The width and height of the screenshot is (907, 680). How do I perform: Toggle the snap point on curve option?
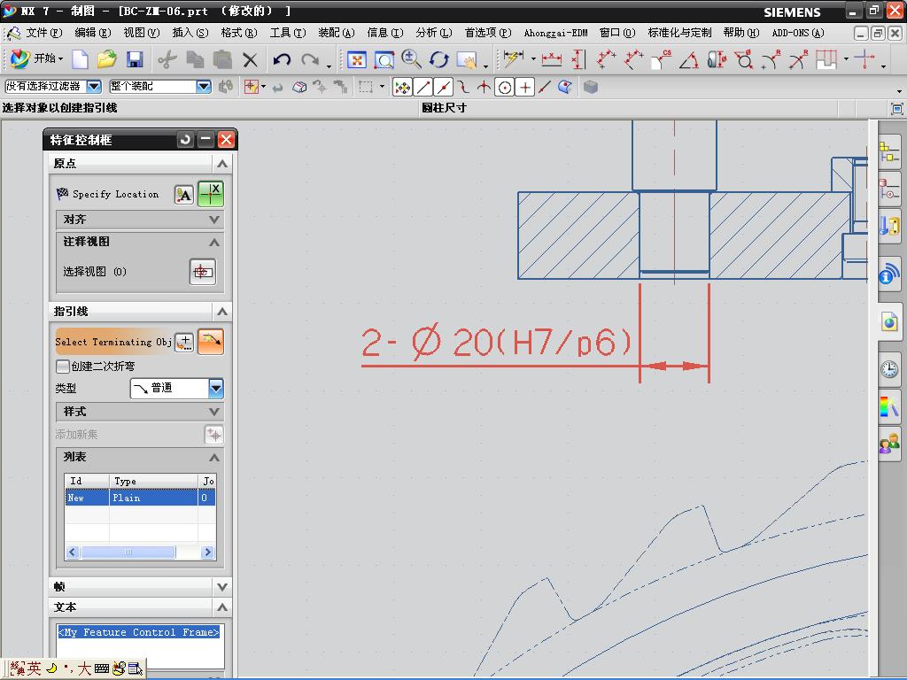coord(545,88)
